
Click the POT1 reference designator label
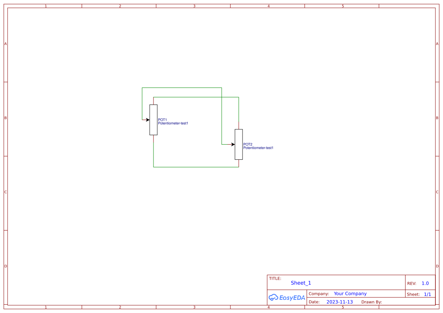[163, 119]
